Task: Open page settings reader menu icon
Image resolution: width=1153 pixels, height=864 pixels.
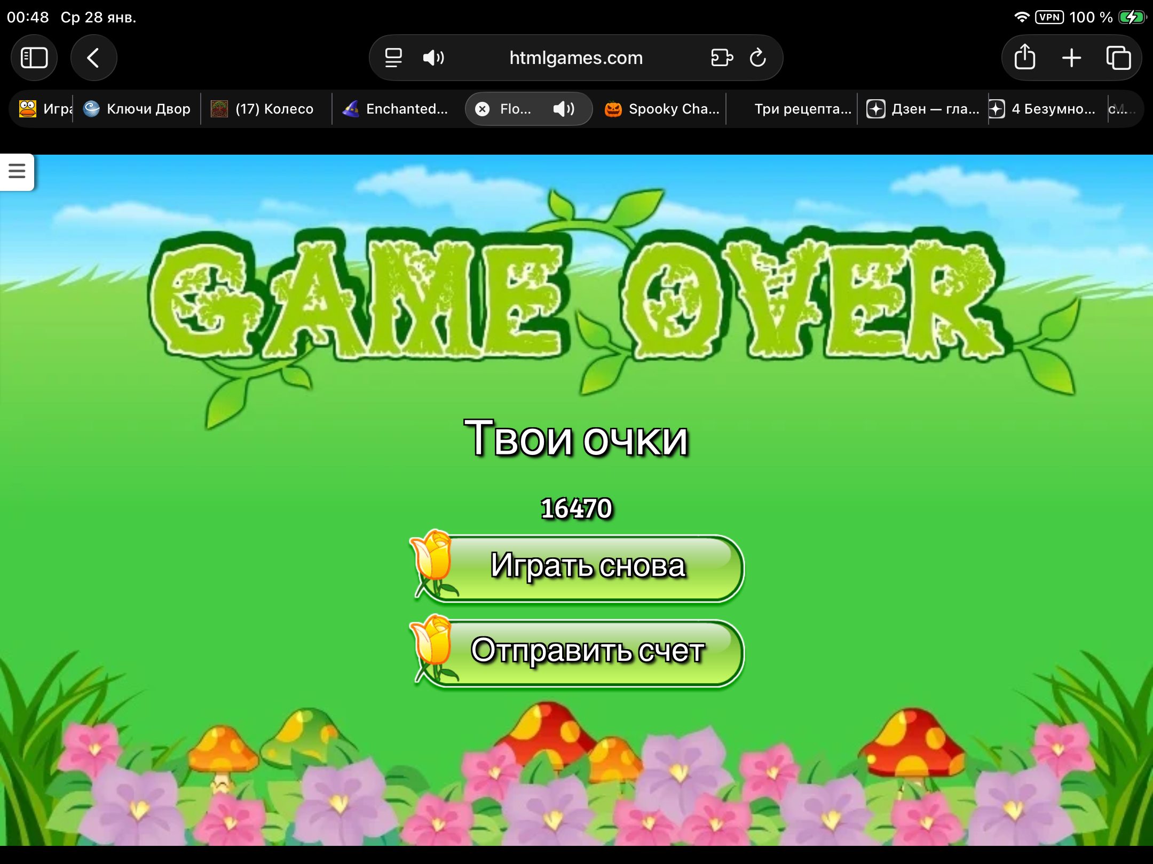Action: point(393,58)
